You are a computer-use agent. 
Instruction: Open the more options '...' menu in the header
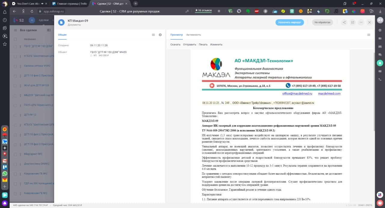click(x=361, y=22)
